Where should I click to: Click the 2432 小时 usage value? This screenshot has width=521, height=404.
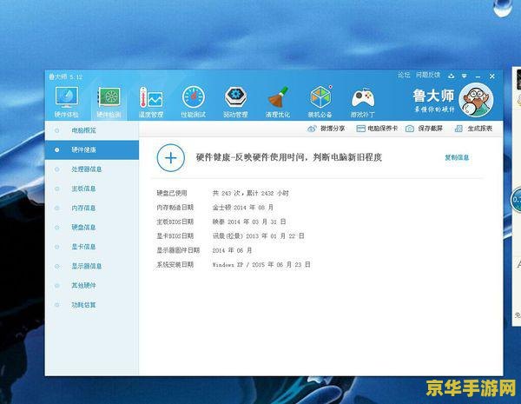[x=274, y=193]
